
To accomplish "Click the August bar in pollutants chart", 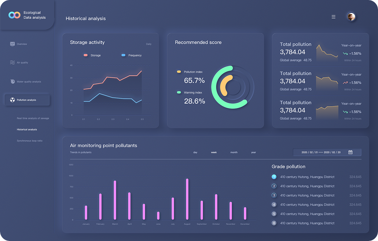I will 187,199.
